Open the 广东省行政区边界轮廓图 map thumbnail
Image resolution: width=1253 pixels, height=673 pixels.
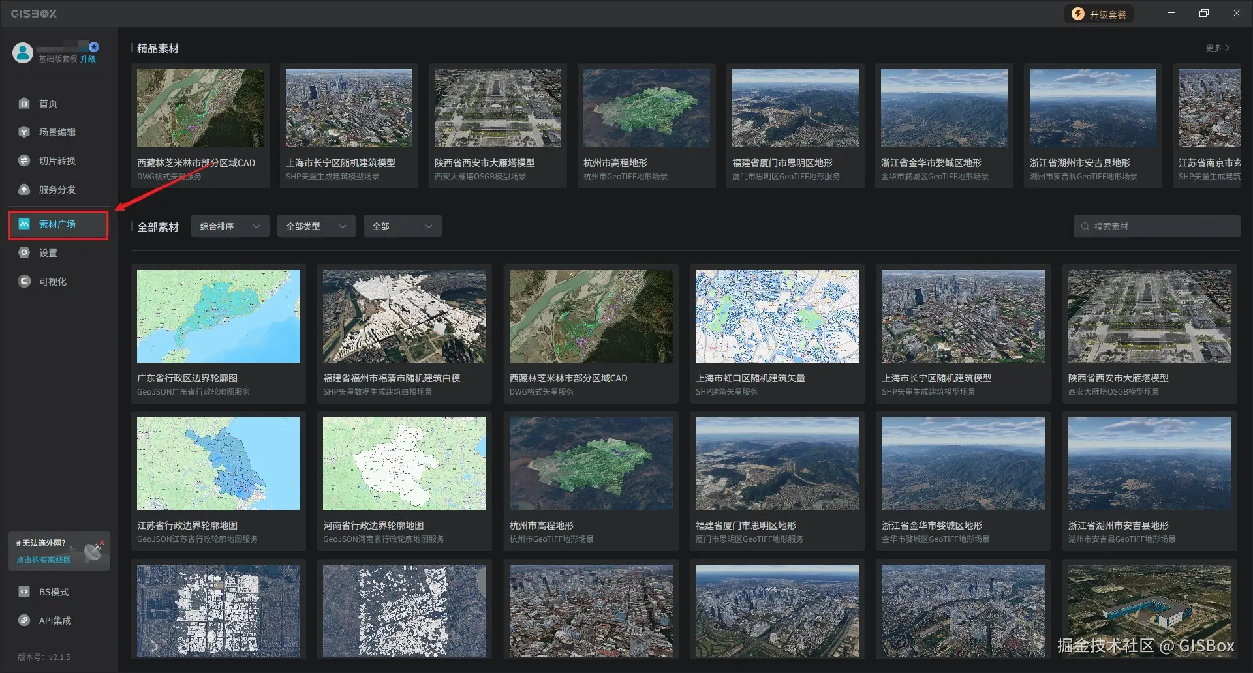click(219, 316)
